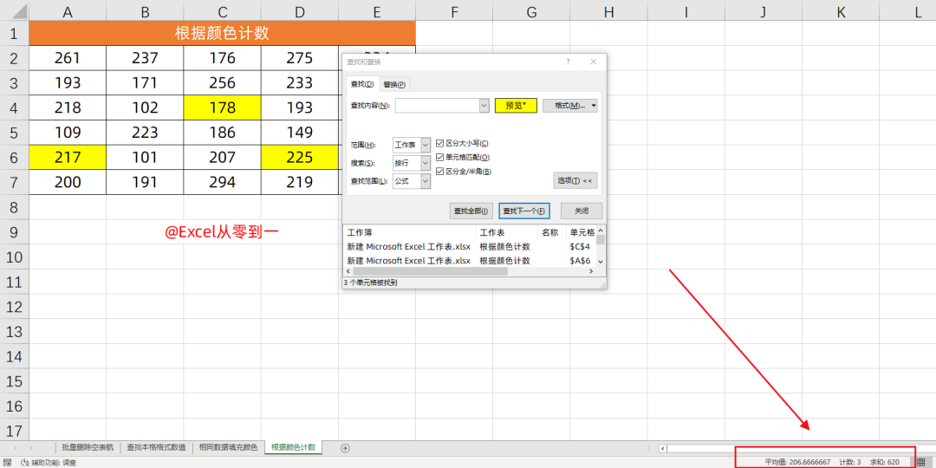Click the yellow 预览* format preview swatch

(516, 106)
